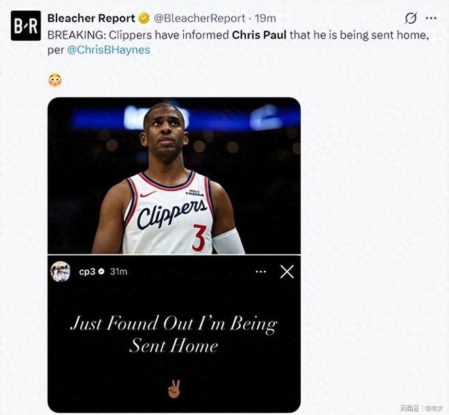
Task: Open the story's three-dot options menu
Action: click(261, 271)
